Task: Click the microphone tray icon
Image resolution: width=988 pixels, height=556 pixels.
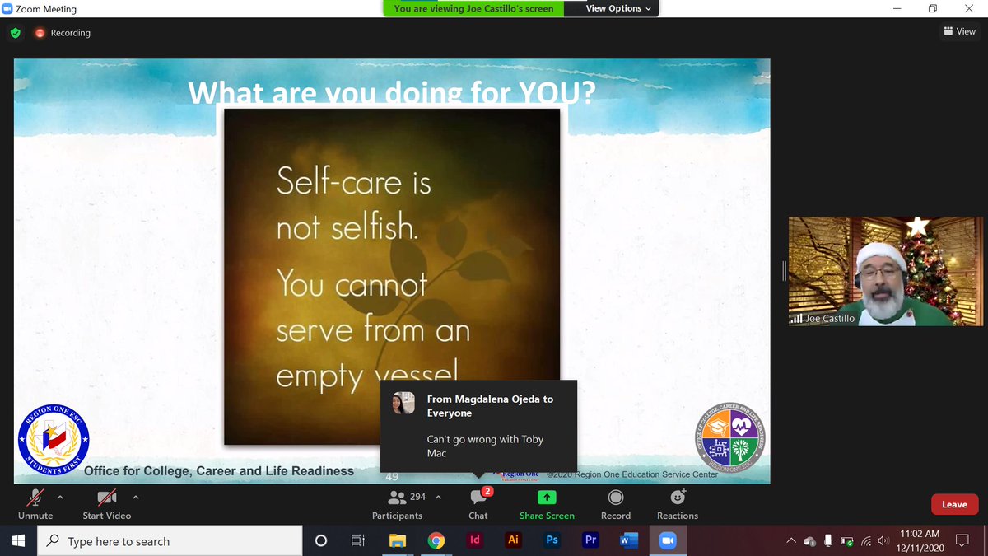Action: click(x=828, y=541)
